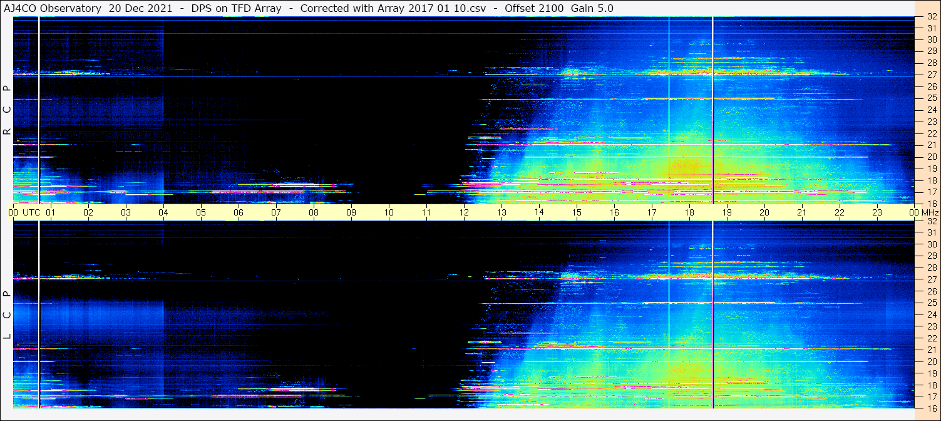Select the 18 hour label on time axis
The image size is (941, 421).
[689, 212]
